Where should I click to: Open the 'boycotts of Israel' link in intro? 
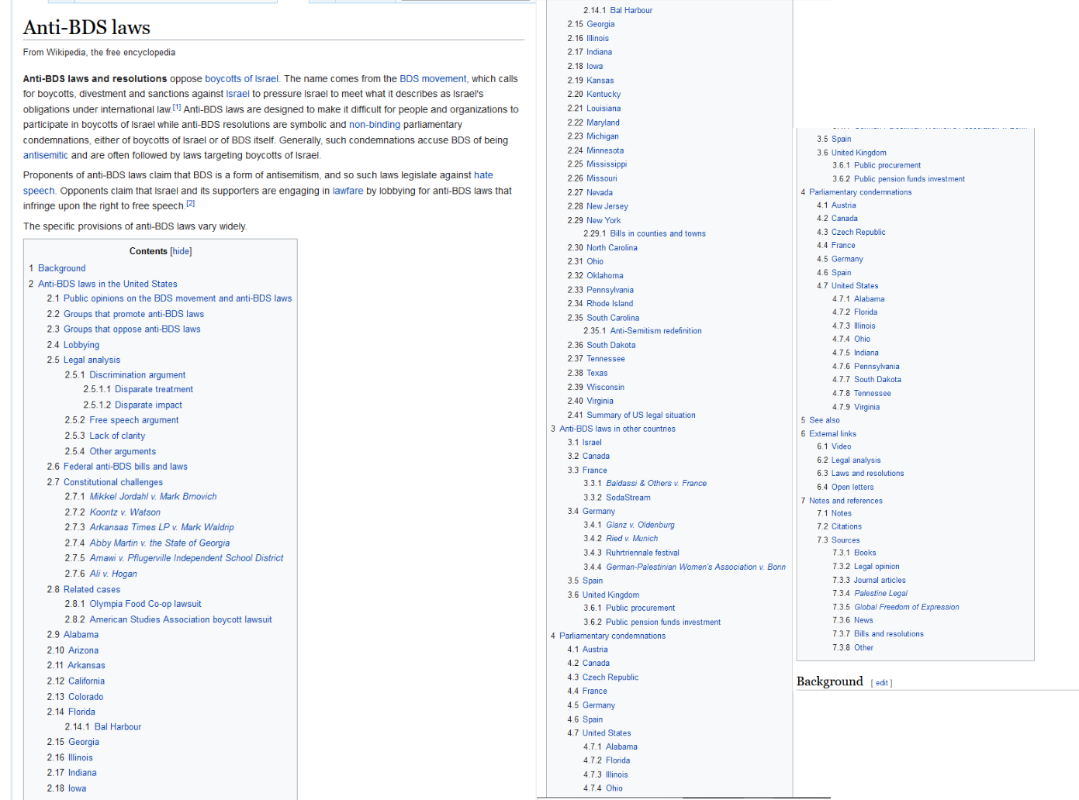[241, 79]
